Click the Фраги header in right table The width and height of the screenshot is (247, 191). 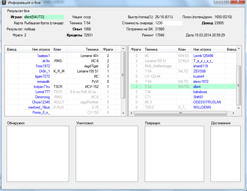(x=136, y=49)
